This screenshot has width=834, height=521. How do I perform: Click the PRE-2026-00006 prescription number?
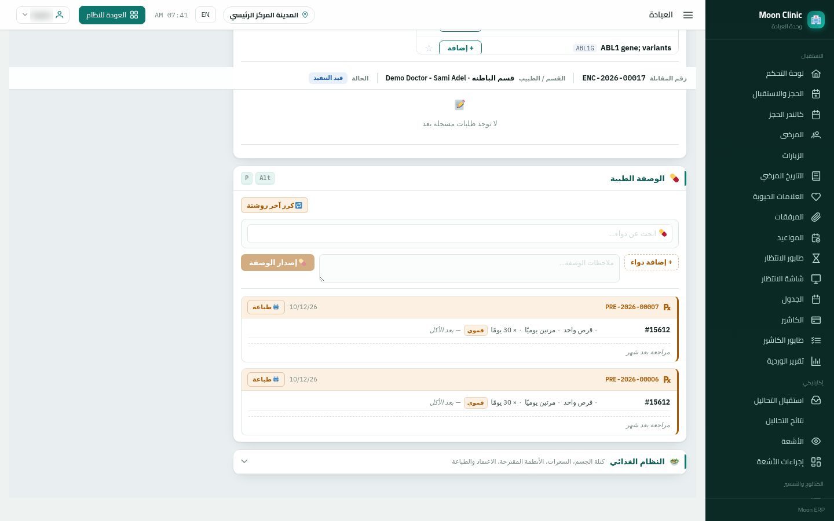632,379
